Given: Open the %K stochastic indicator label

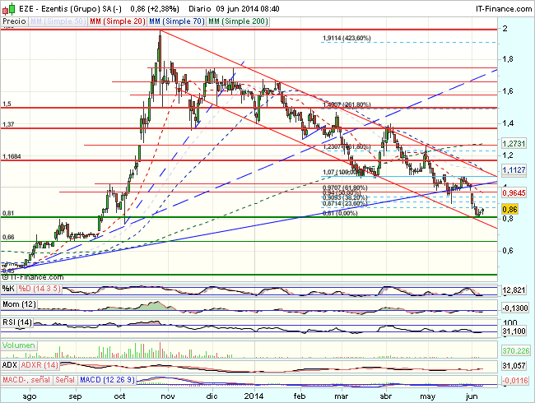Looking at the screenshot, I should point(8,290).
